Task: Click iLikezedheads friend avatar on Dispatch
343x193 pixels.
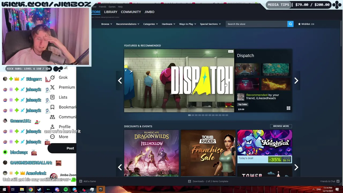Action: tap(241, 97)
